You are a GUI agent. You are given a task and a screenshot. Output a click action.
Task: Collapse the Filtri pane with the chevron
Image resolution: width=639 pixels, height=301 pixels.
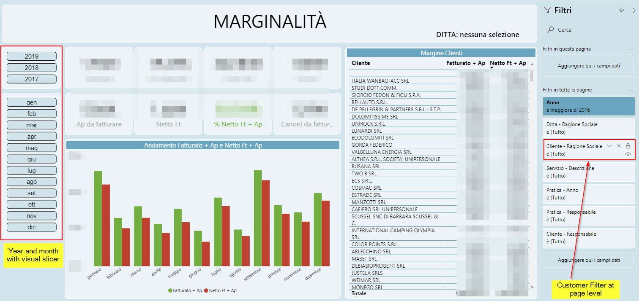(633, 11)
